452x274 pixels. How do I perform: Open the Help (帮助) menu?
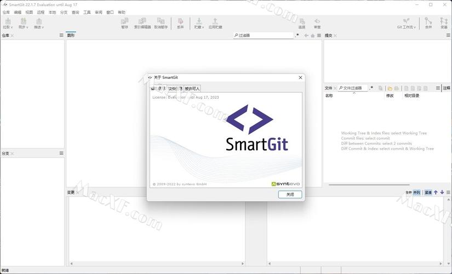click(122, 13)
